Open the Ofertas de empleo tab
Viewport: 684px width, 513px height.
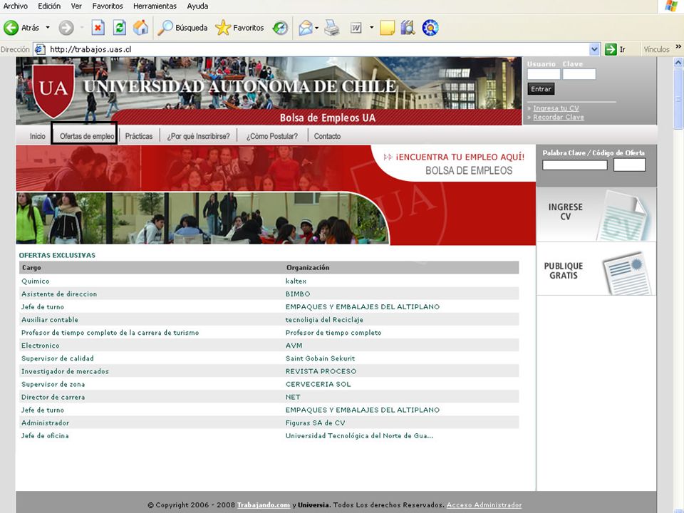pos(87,136)
